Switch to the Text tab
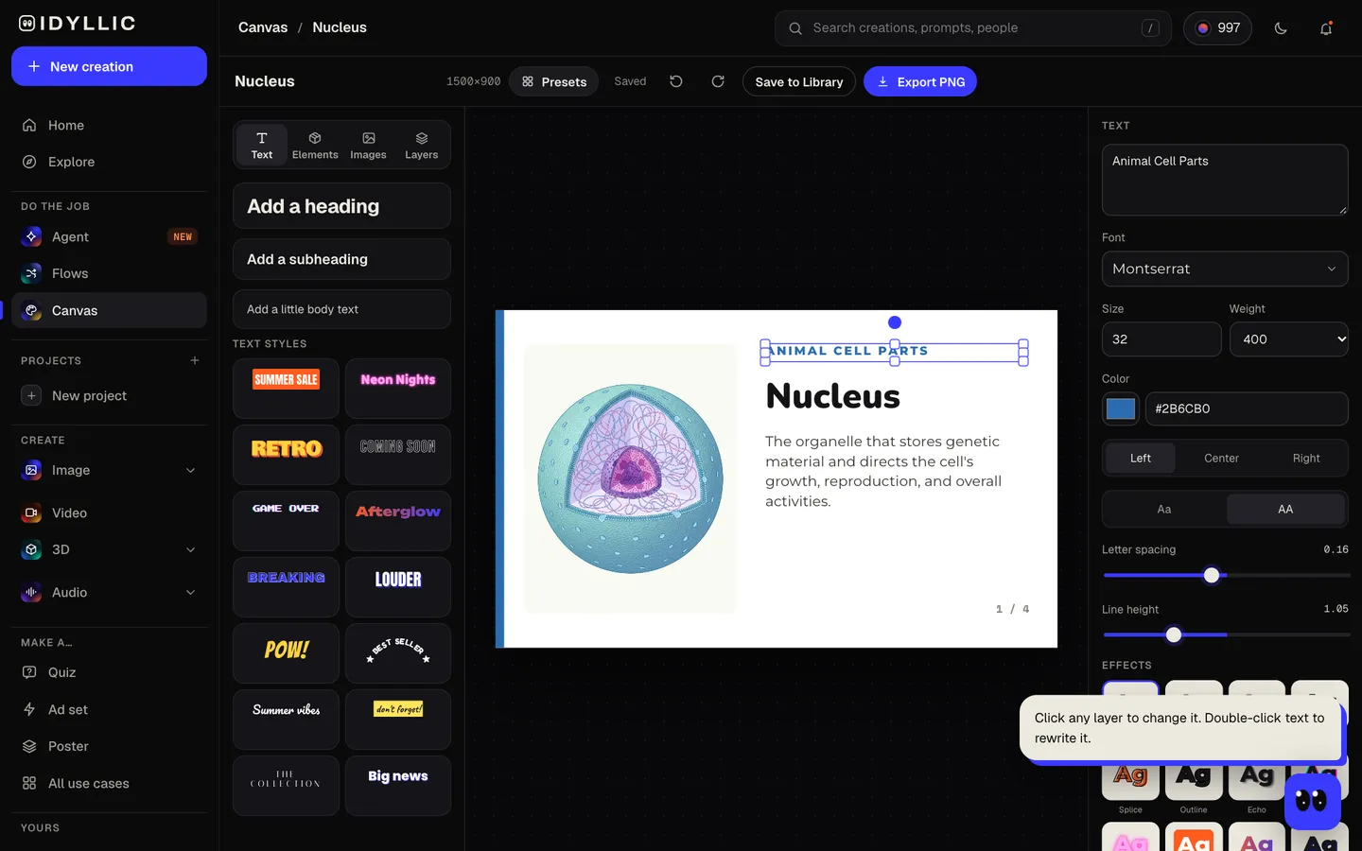 click(x=262, y=145)
